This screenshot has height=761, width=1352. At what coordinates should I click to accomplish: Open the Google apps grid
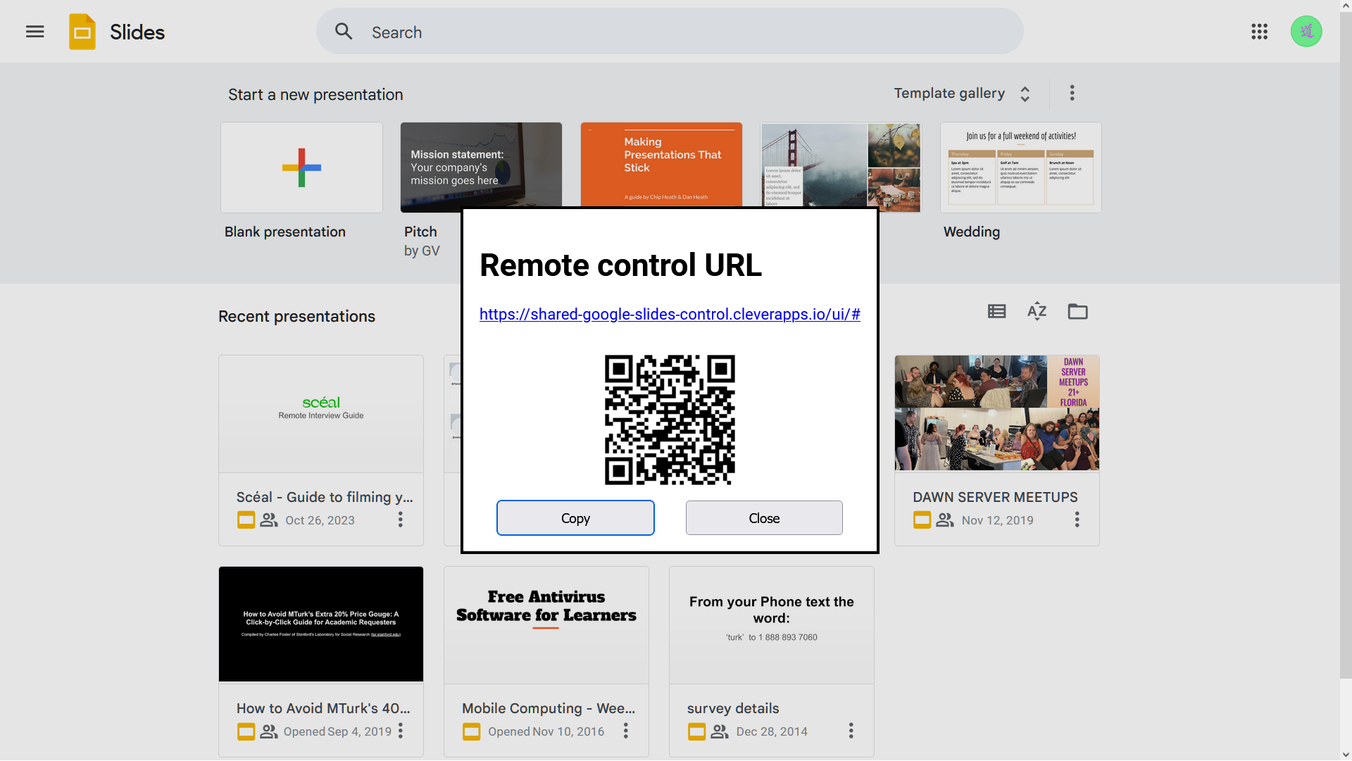pyautogui.click(x=1259, y=32)
